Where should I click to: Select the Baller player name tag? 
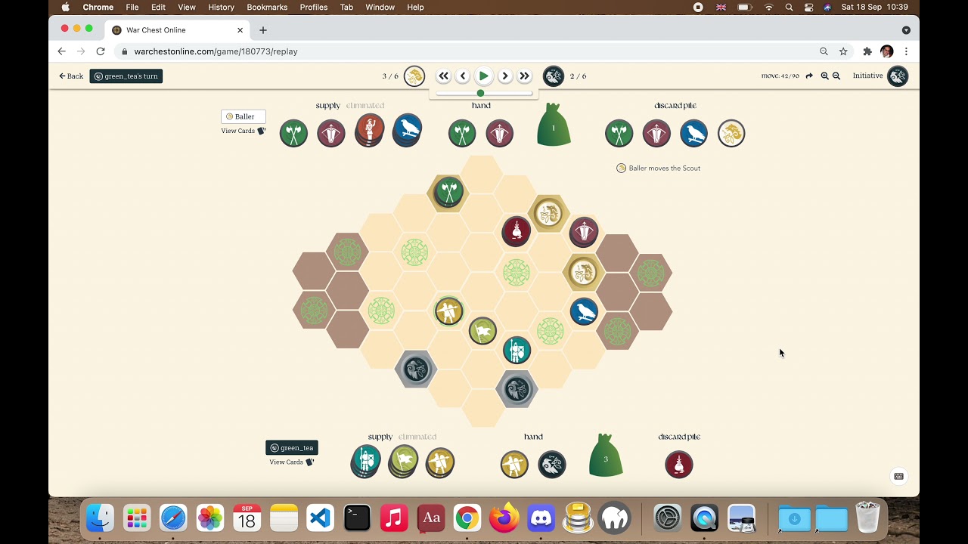(x=243, y=116)
